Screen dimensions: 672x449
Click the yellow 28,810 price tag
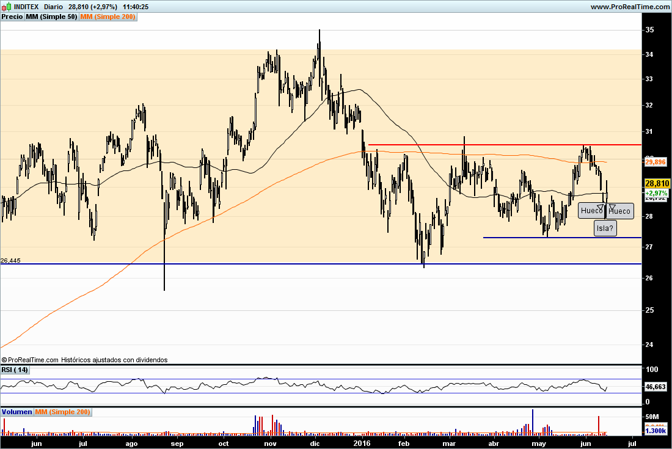pos(657,183)
